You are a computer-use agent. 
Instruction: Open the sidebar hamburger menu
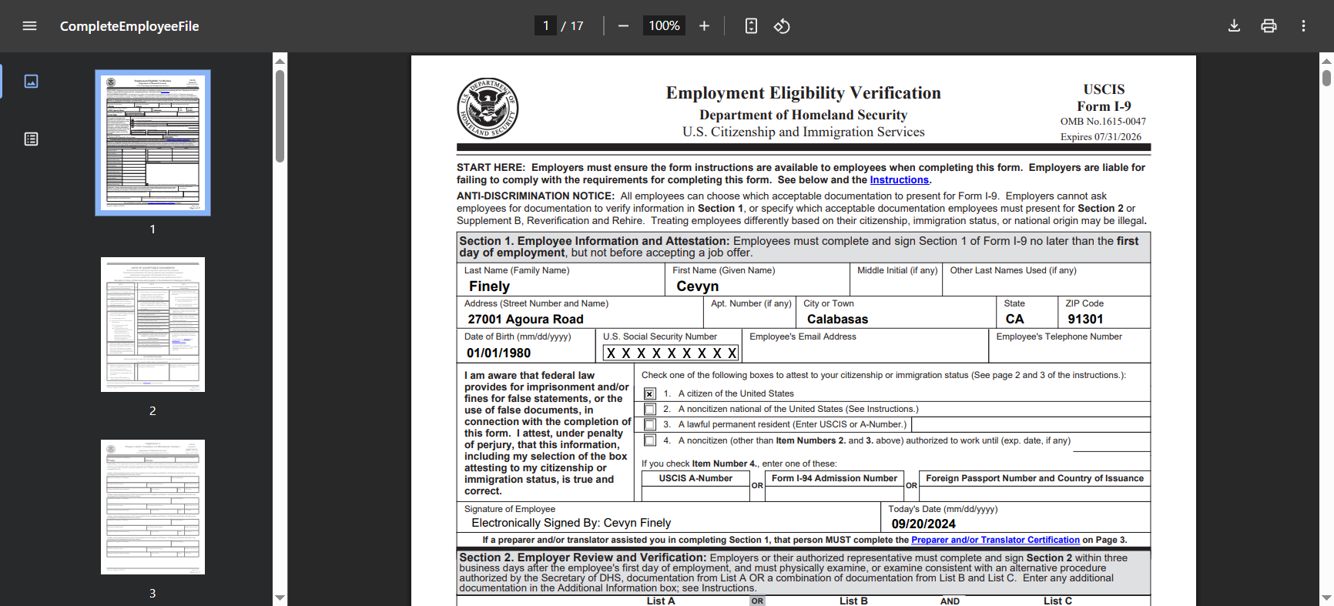click(x=30, y=26)
